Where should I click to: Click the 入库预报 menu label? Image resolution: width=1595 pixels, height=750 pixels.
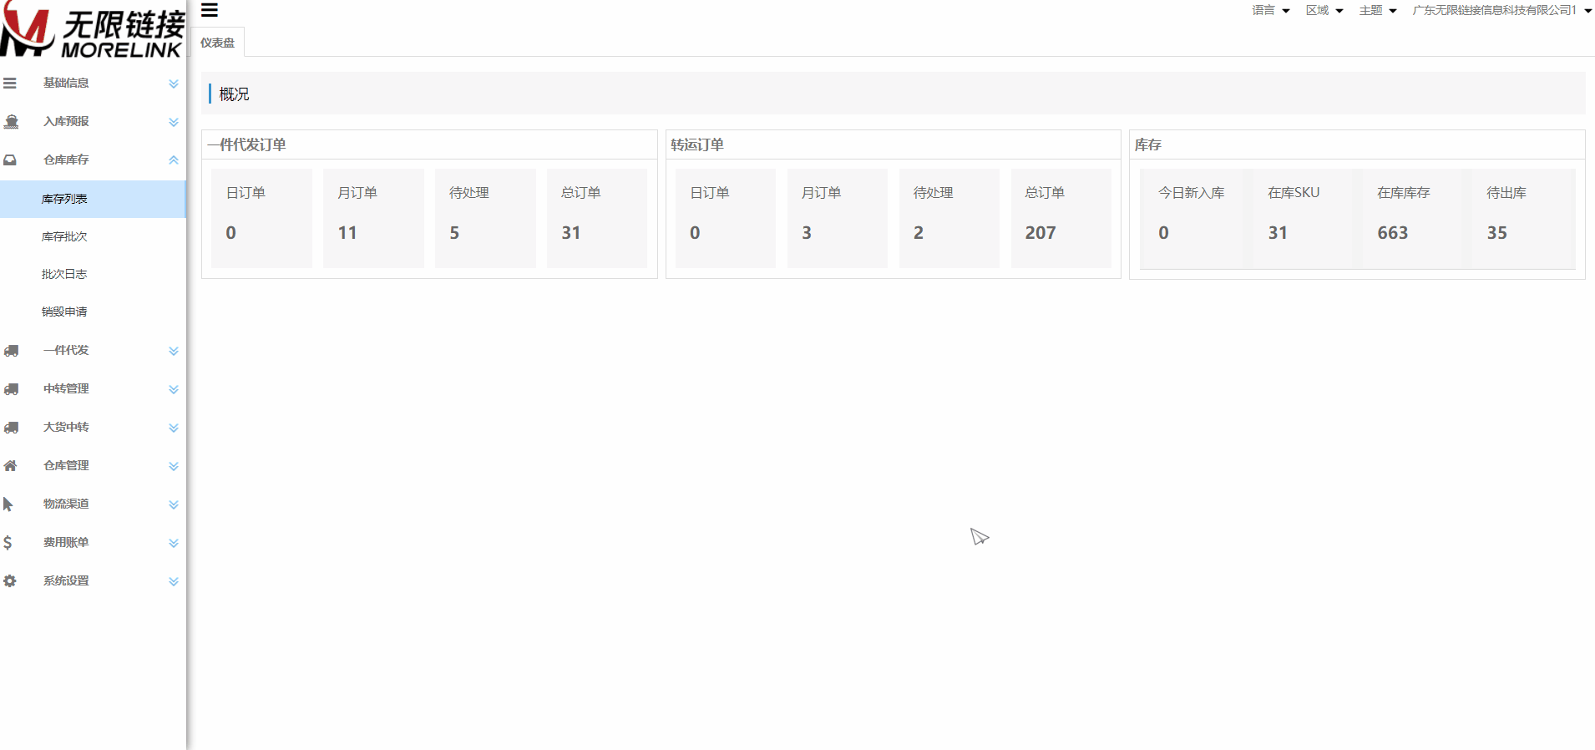pyautogui.click(x=66, y=121)
